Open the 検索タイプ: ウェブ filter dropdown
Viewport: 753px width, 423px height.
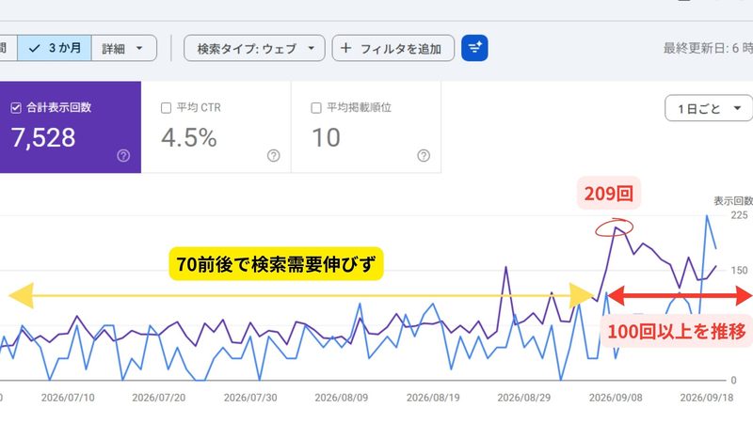pyautogui.click(x=254, y=48)
